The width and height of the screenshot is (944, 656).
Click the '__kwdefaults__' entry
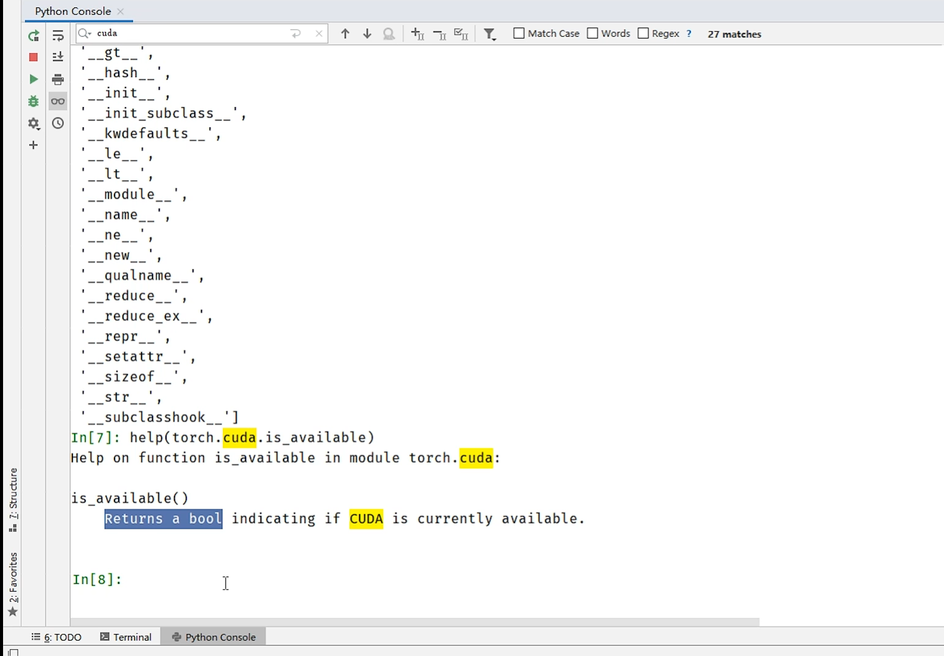point(151,134)
